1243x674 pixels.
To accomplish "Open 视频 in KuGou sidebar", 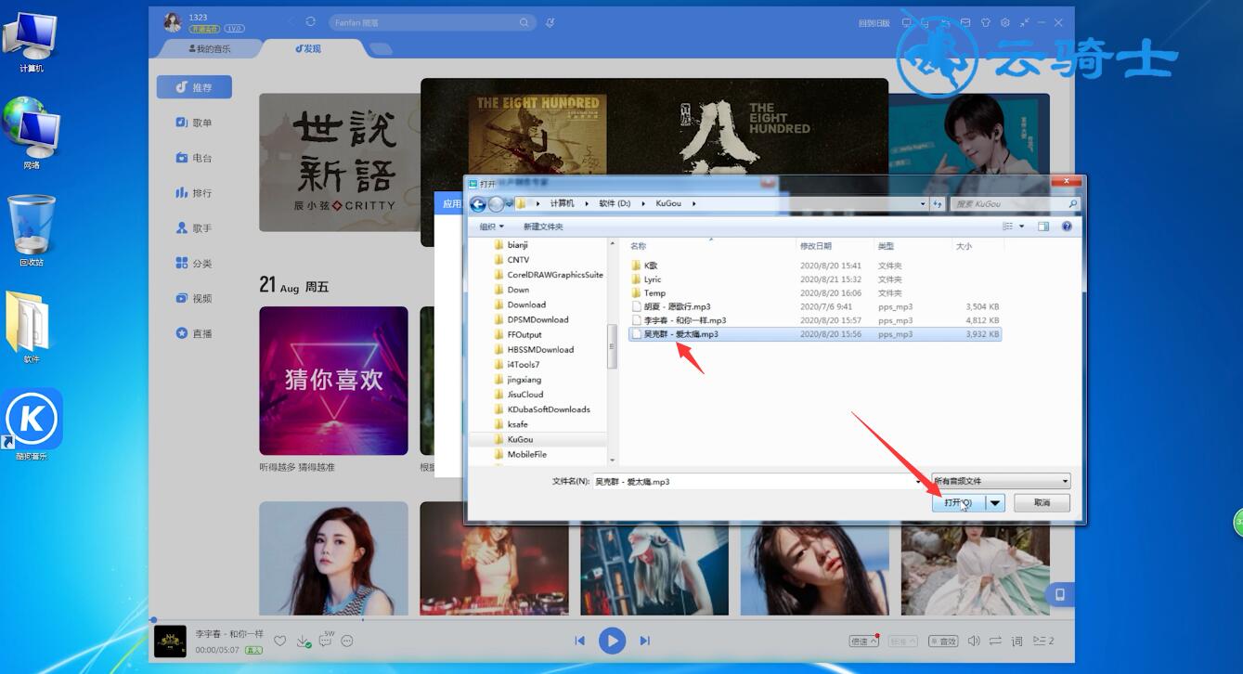I will (194, 298).
